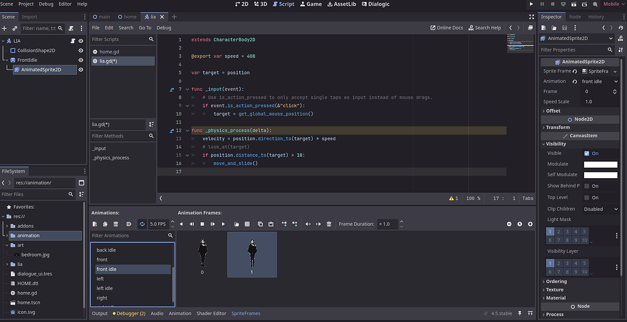
Task: Switch to the Node dock tab
Action: coord(575,17)
